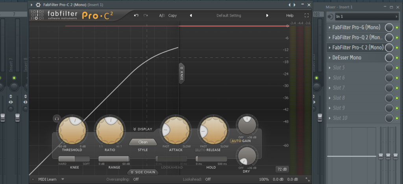The height and width of the screenshot is (184, 403).
Task: Click the MIDI Learn button
Action: point(47,179)
